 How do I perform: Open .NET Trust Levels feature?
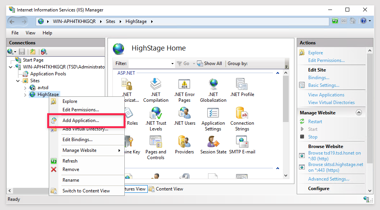pyautogui.click(x=155, y=119)
